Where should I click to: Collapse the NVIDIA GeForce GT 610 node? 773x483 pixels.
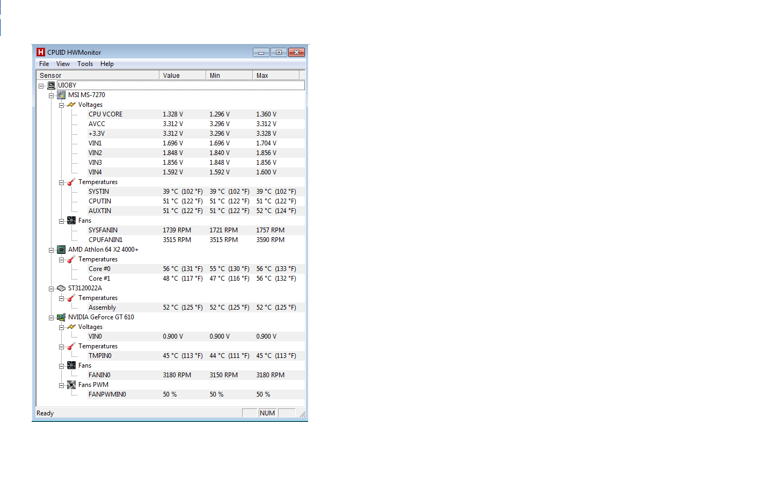(x=51, y=318)
